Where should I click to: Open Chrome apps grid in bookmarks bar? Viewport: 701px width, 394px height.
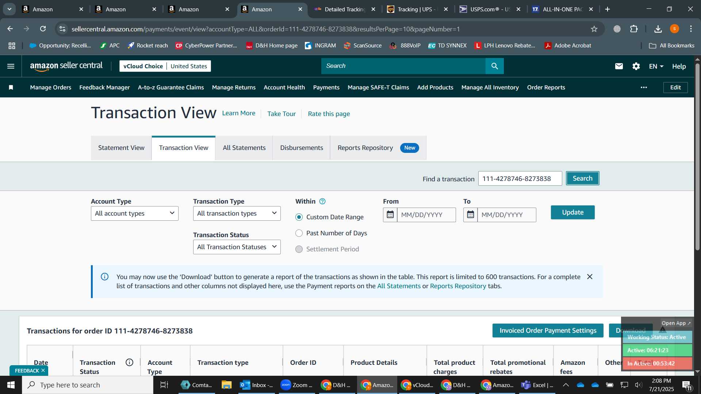tap(12, 46)
